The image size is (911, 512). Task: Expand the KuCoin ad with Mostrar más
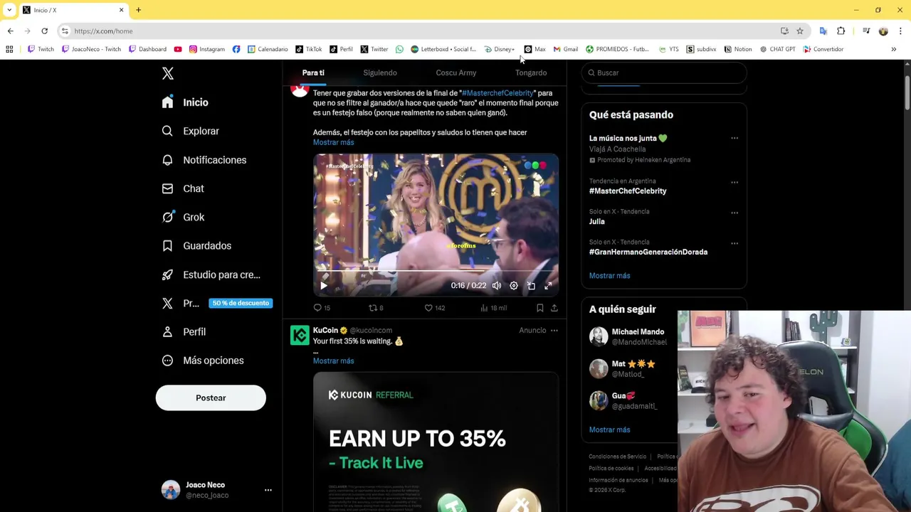tap(333, 361)
